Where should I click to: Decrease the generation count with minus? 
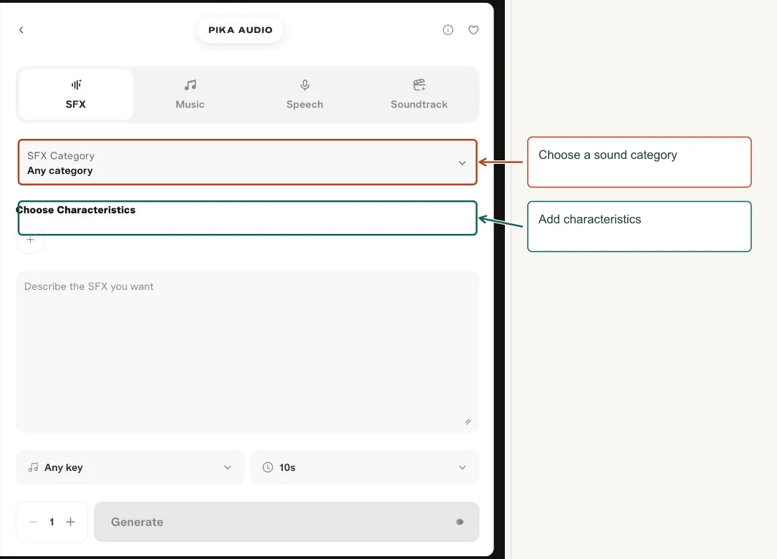33,522
